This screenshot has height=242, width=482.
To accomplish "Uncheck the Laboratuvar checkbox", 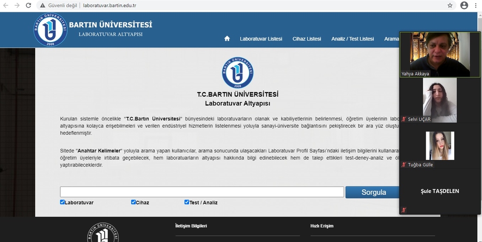I will [x=62, y=202].
